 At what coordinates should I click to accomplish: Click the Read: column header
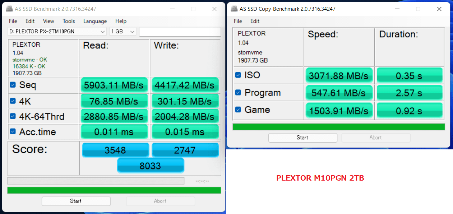coord(96,46)
